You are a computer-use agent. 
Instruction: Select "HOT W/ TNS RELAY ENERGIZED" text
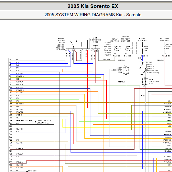tap(125, 39)
